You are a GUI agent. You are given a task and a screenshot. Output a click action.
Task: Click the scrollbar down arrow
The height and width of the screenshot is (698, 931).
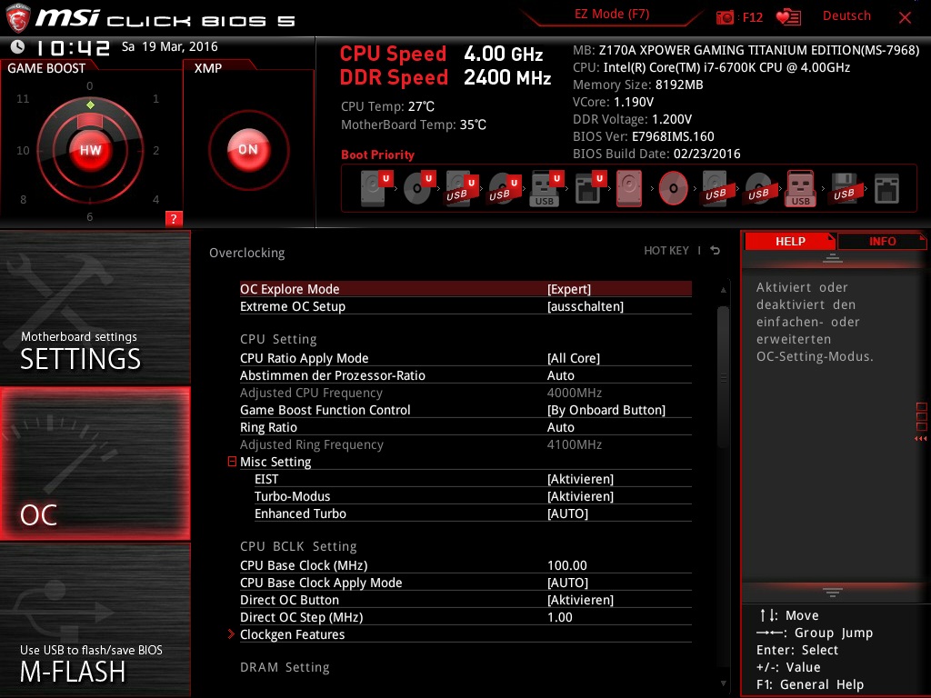tap(723, 683)
